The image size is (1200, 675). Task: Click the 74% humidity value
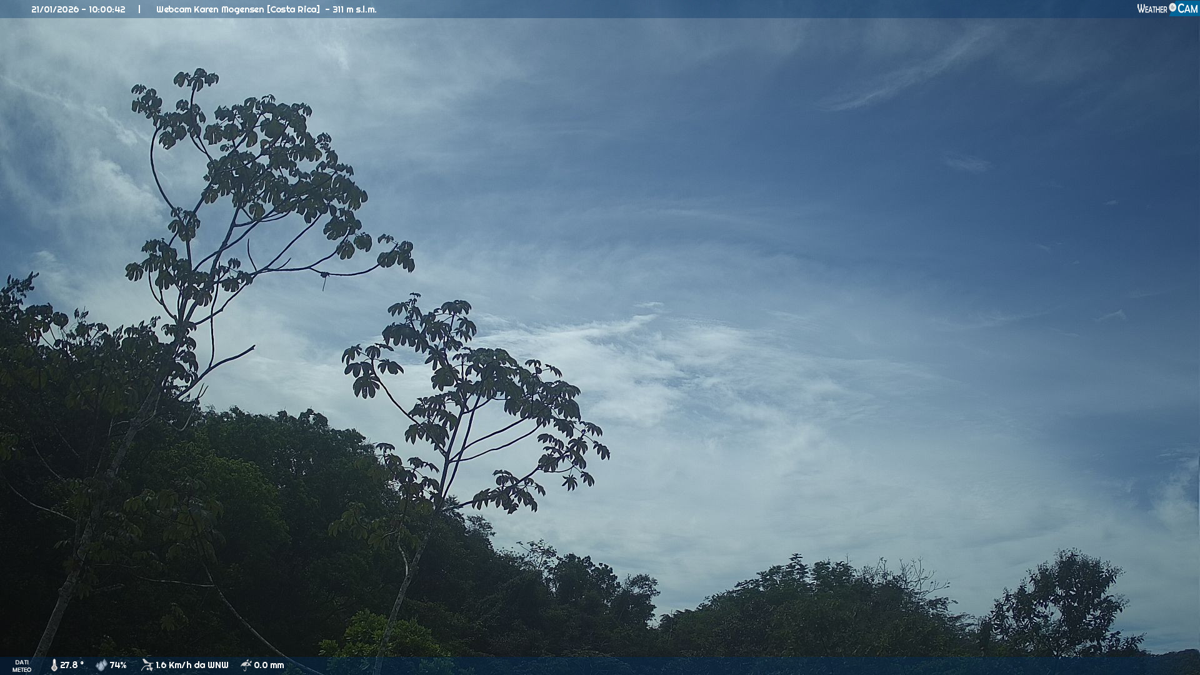[x=118, y=665]
